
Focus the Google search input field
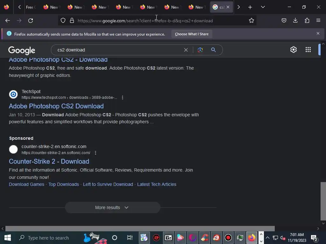(x=118, y=50)
